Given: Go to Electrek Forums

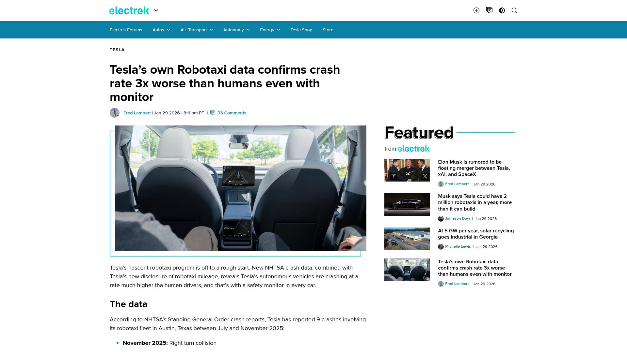Looking at the screenshot, I should [x=126, y=30].
